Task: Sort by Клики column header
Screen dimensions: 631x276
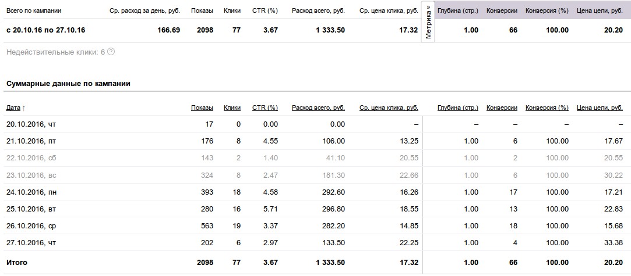Action: point(232,107)
